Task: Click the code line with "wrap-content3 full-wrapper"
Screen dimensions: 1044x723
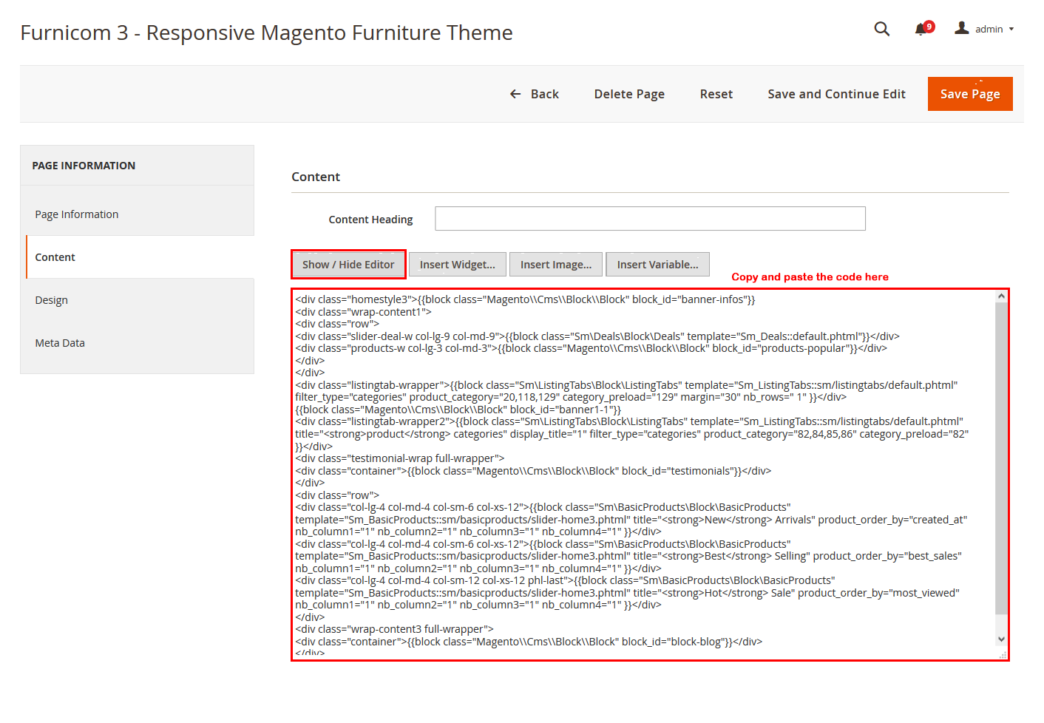Action: pos(394,629)
